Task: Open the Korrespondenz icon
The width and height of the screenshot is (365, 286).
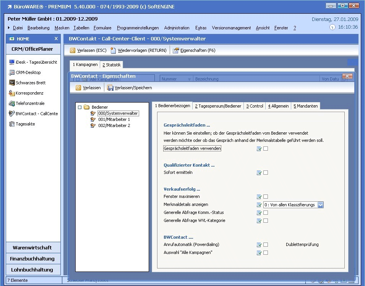Action: click(11, 93)
